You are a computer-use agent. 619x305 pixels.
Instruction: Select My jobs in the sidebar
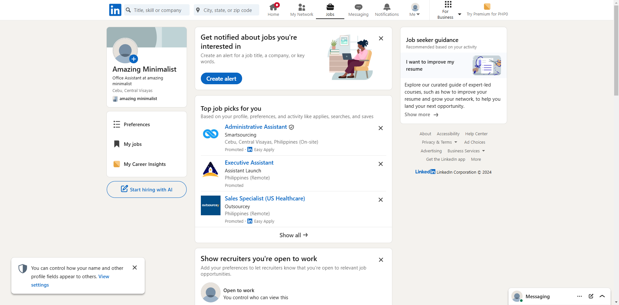(x=133, y=144)
